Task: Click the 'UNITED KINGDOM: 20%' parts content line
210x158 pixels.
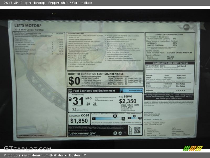Action: click(162, 45)
